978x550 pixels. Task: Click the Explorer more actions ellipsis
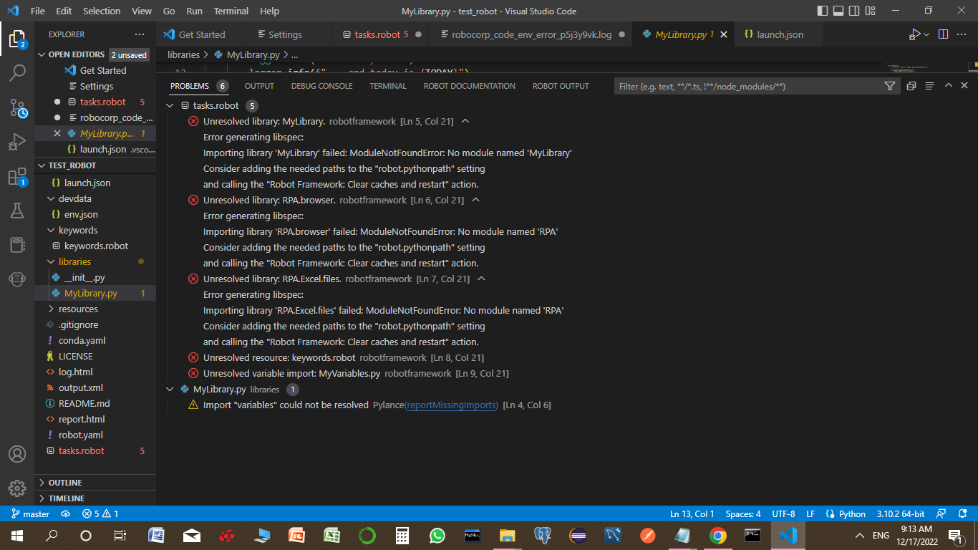tap(140, 34)
